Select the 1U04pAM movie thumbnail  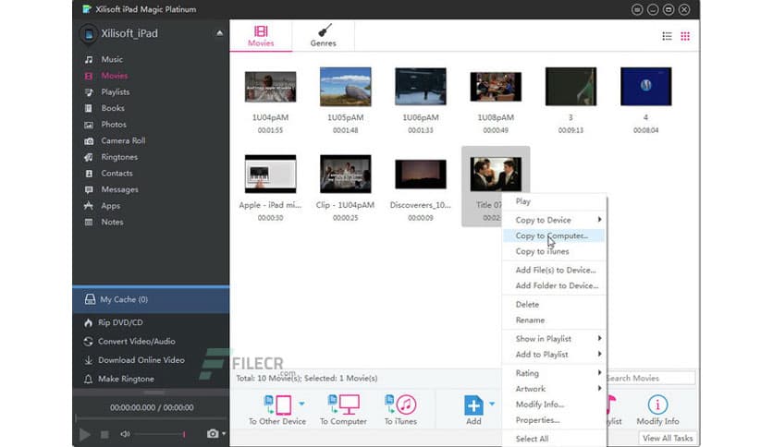tap(270, 87)
